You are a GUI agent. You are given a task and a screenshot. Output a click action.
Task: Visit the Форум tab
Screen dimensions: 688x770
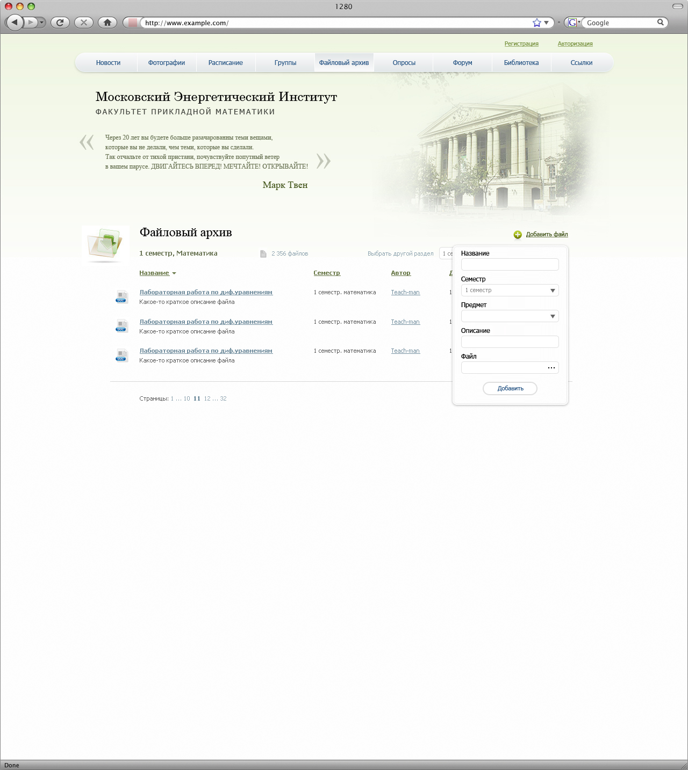coord(463,63)
